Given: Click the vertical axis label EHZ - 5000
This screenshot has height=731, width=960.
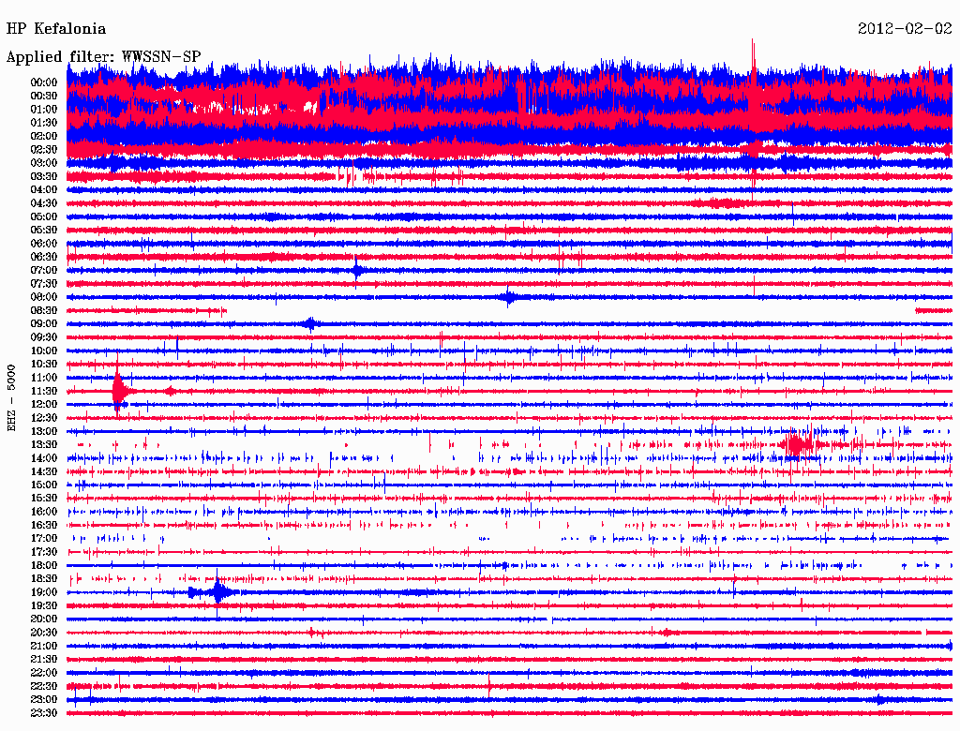Looking at the screenshot, I should pyautogui.click(x=11, y=398).
